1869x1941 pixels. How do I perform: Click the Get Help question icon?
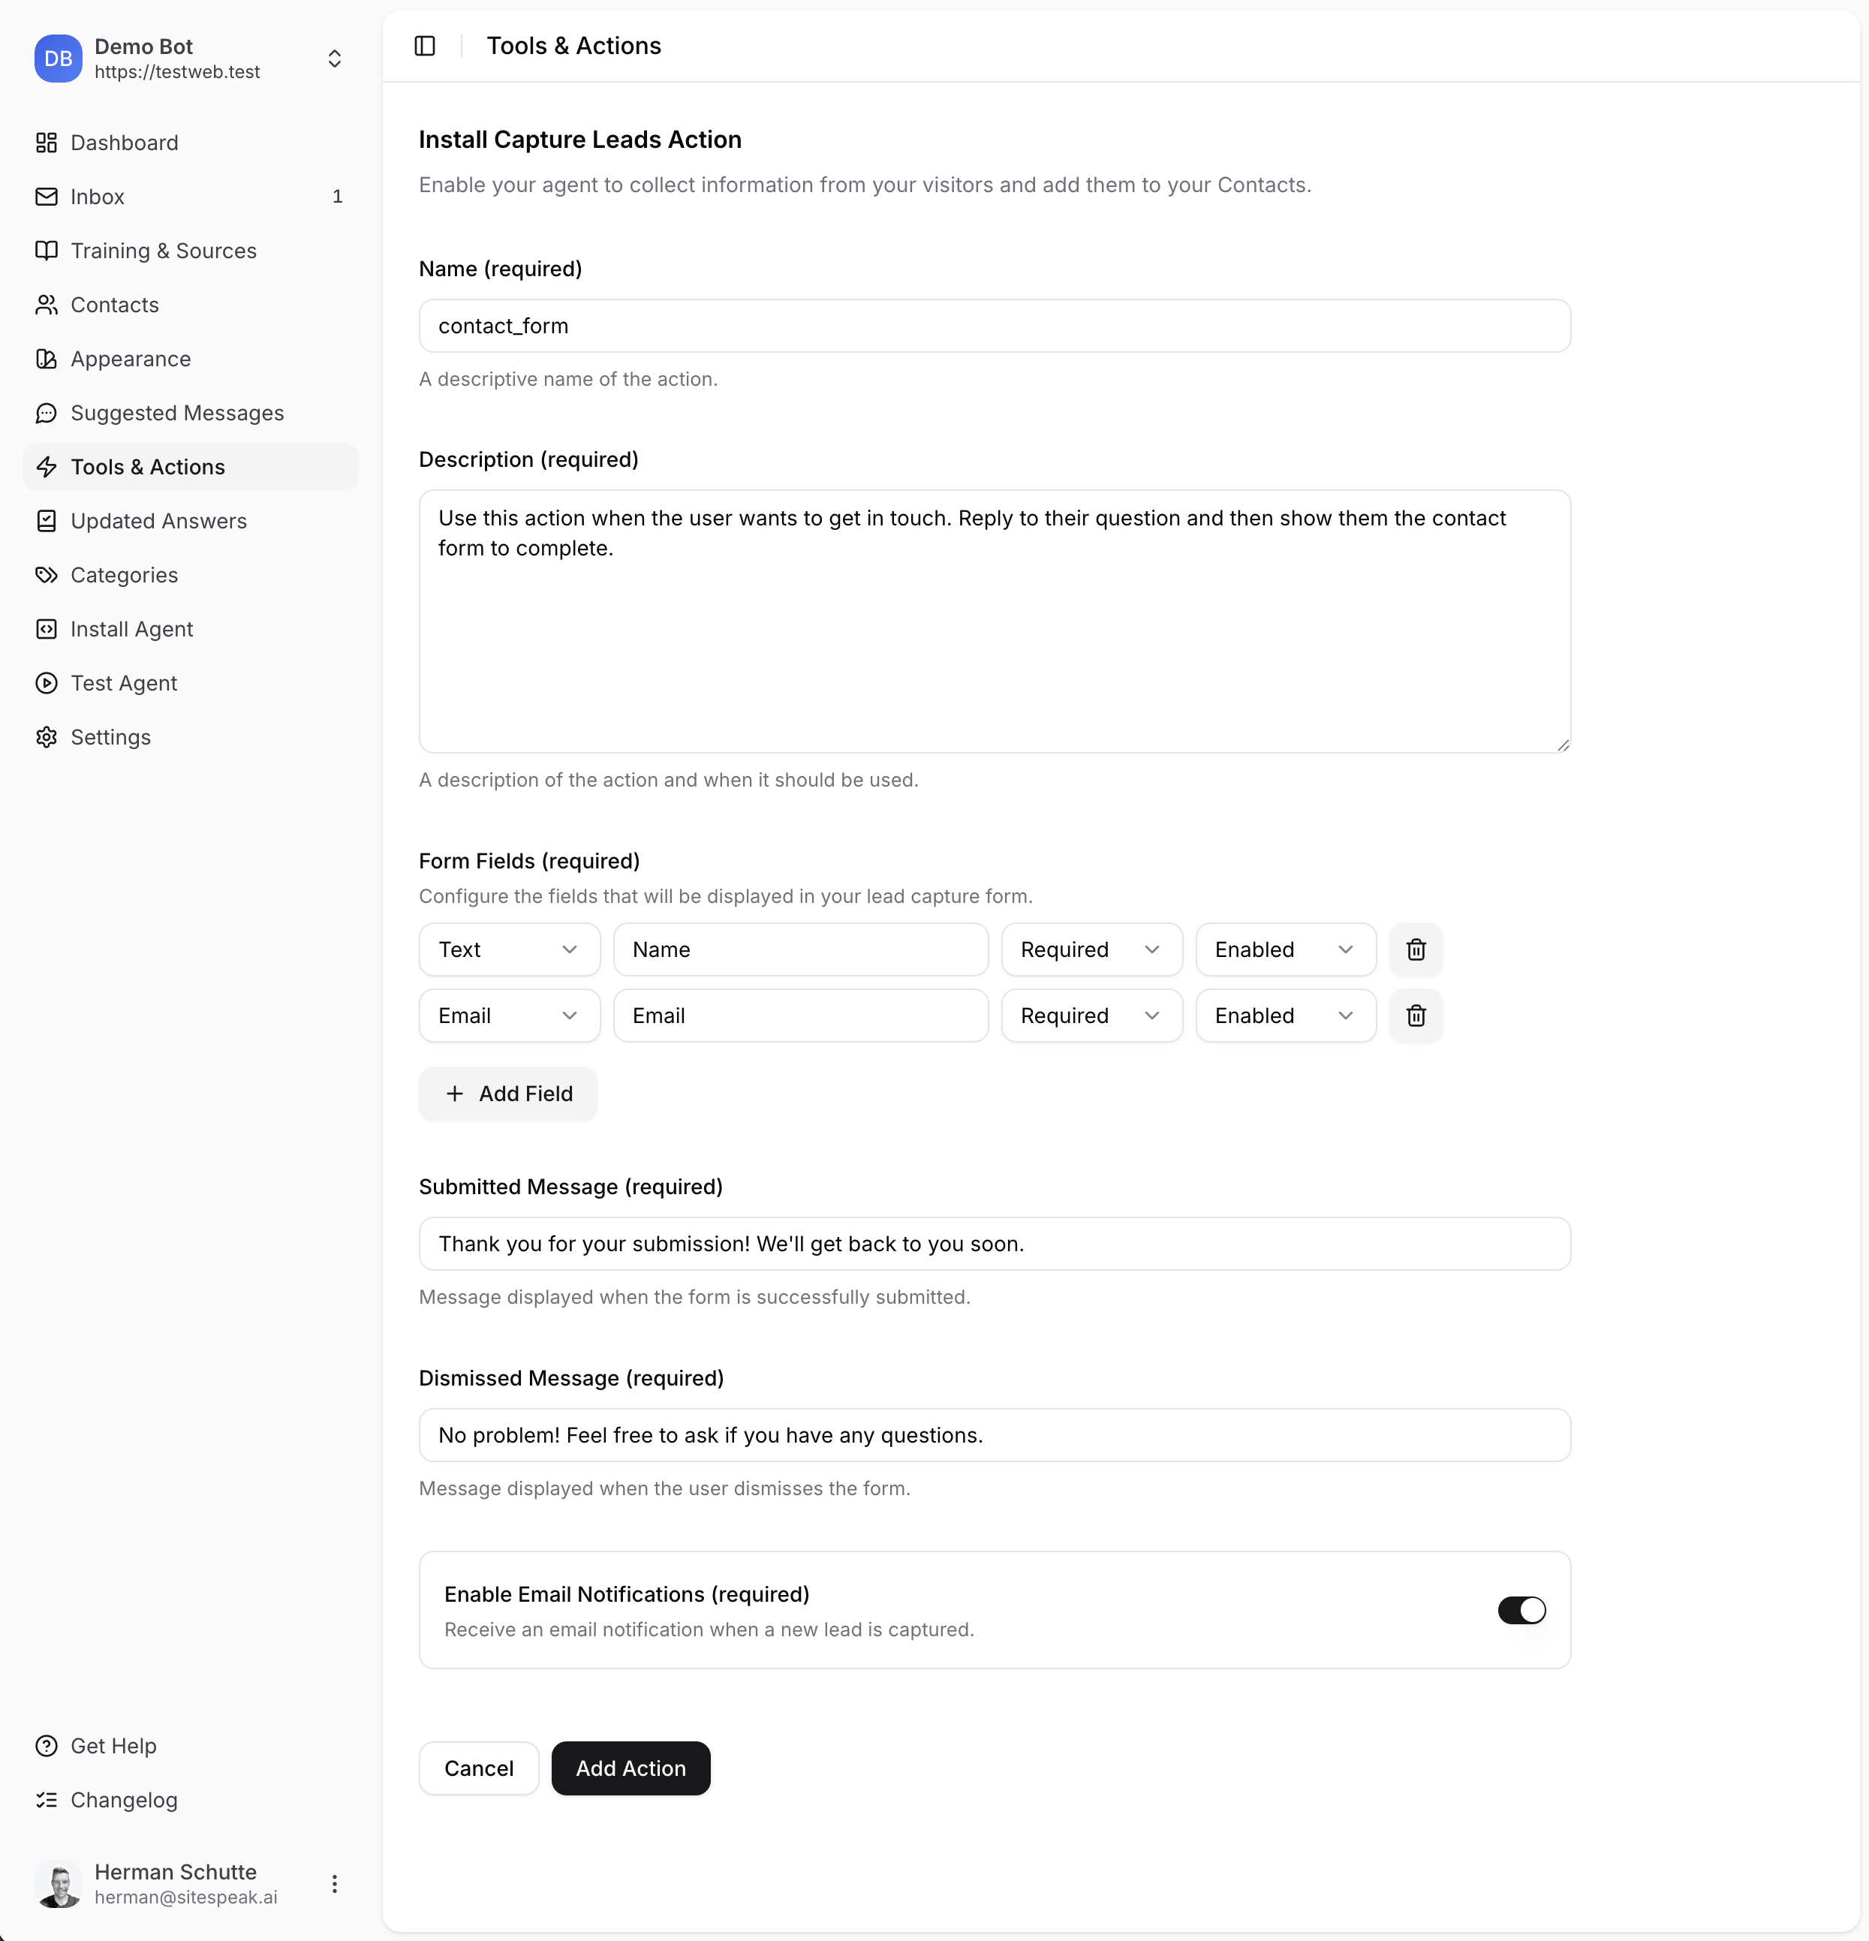[47, 1746]
